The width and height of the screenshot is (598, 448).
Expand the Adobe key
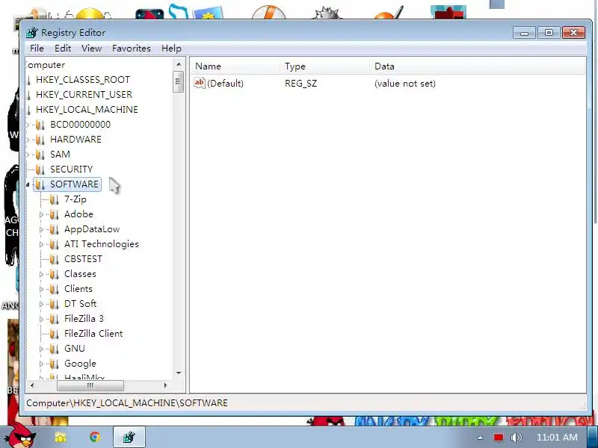click(x=42, y=214)
